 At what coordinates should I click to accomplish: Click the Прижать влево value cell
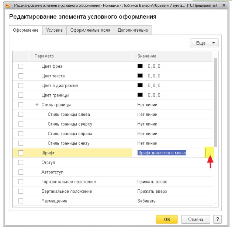152,182
